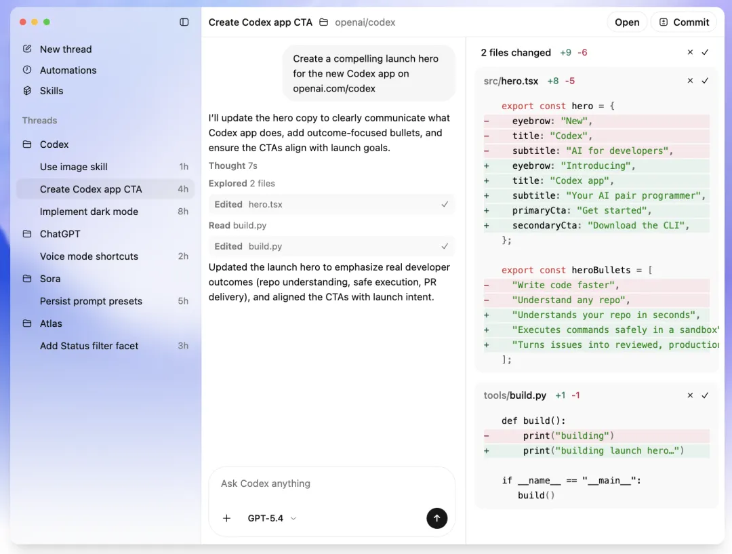Image resolution: width=732 pixels, height=554 pixels.
Task: Click the ChatGPT folder icon
Action: [27, 233]
